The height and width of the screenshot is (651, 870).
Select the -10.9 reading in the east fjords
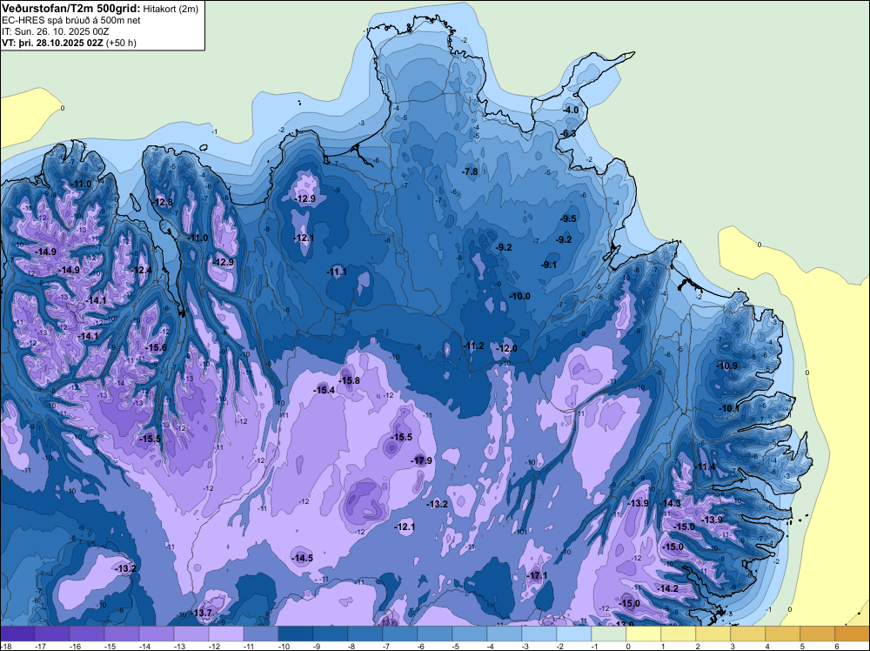tap(727, 366)
